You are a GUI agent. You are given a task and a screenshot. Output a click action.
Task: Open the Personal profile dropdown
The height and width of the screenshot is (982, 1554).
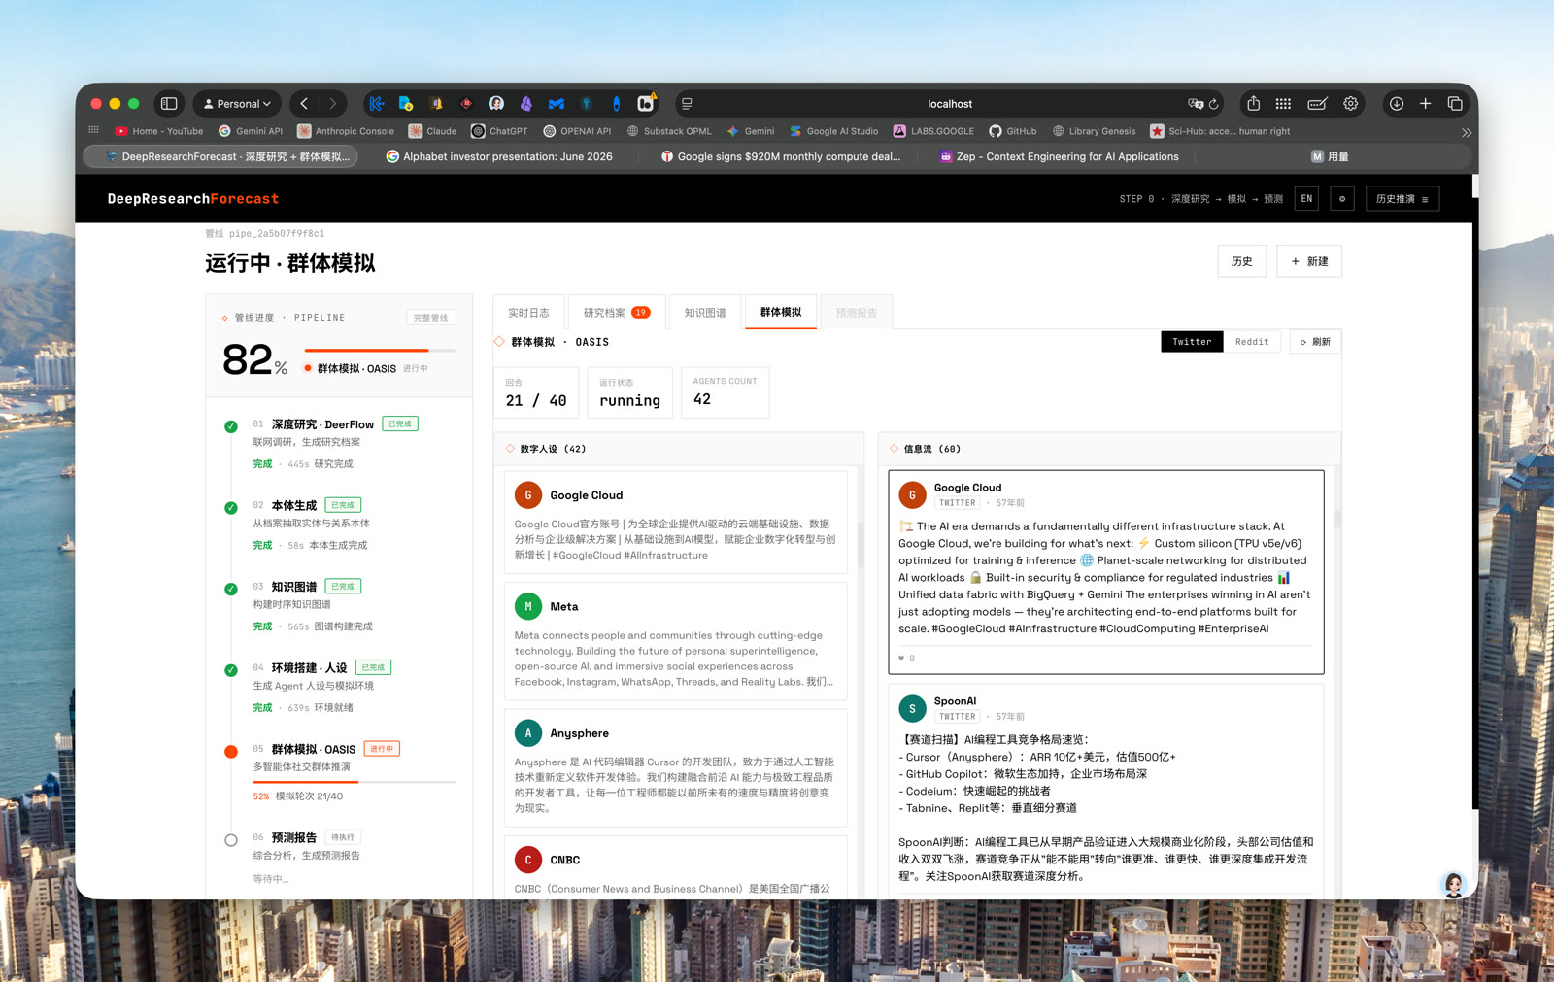pyautogui.click(x=238, y=104)
